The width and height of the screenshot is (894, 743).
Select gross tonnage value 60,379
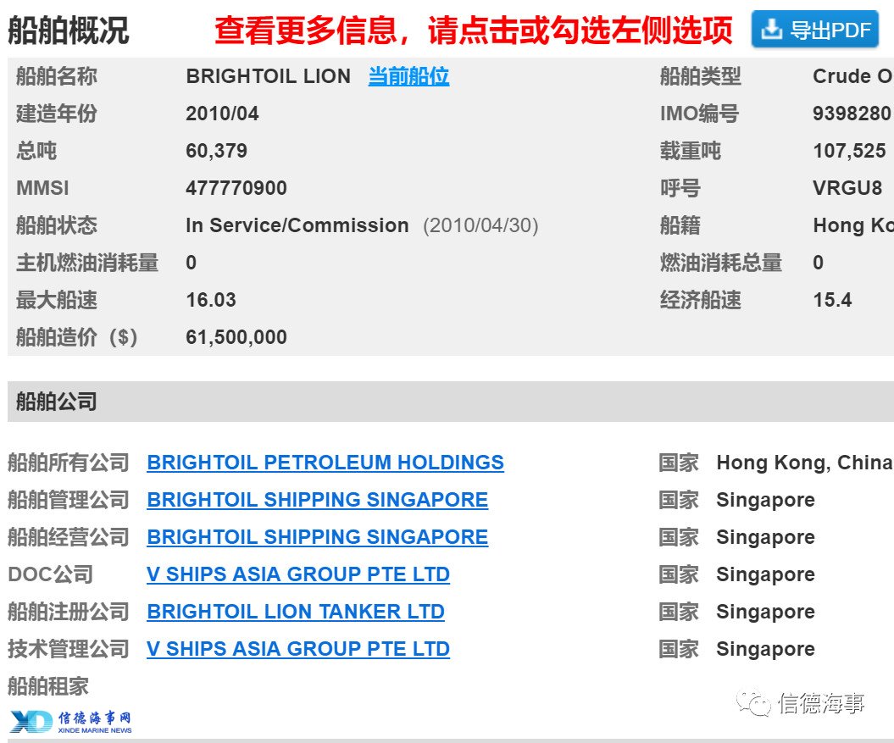217,151
